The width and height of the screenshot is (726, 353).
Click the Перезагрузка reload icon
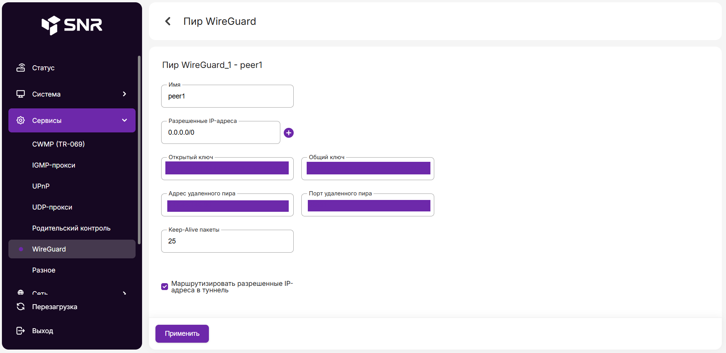pyautogui.click(x=21, y=307)
